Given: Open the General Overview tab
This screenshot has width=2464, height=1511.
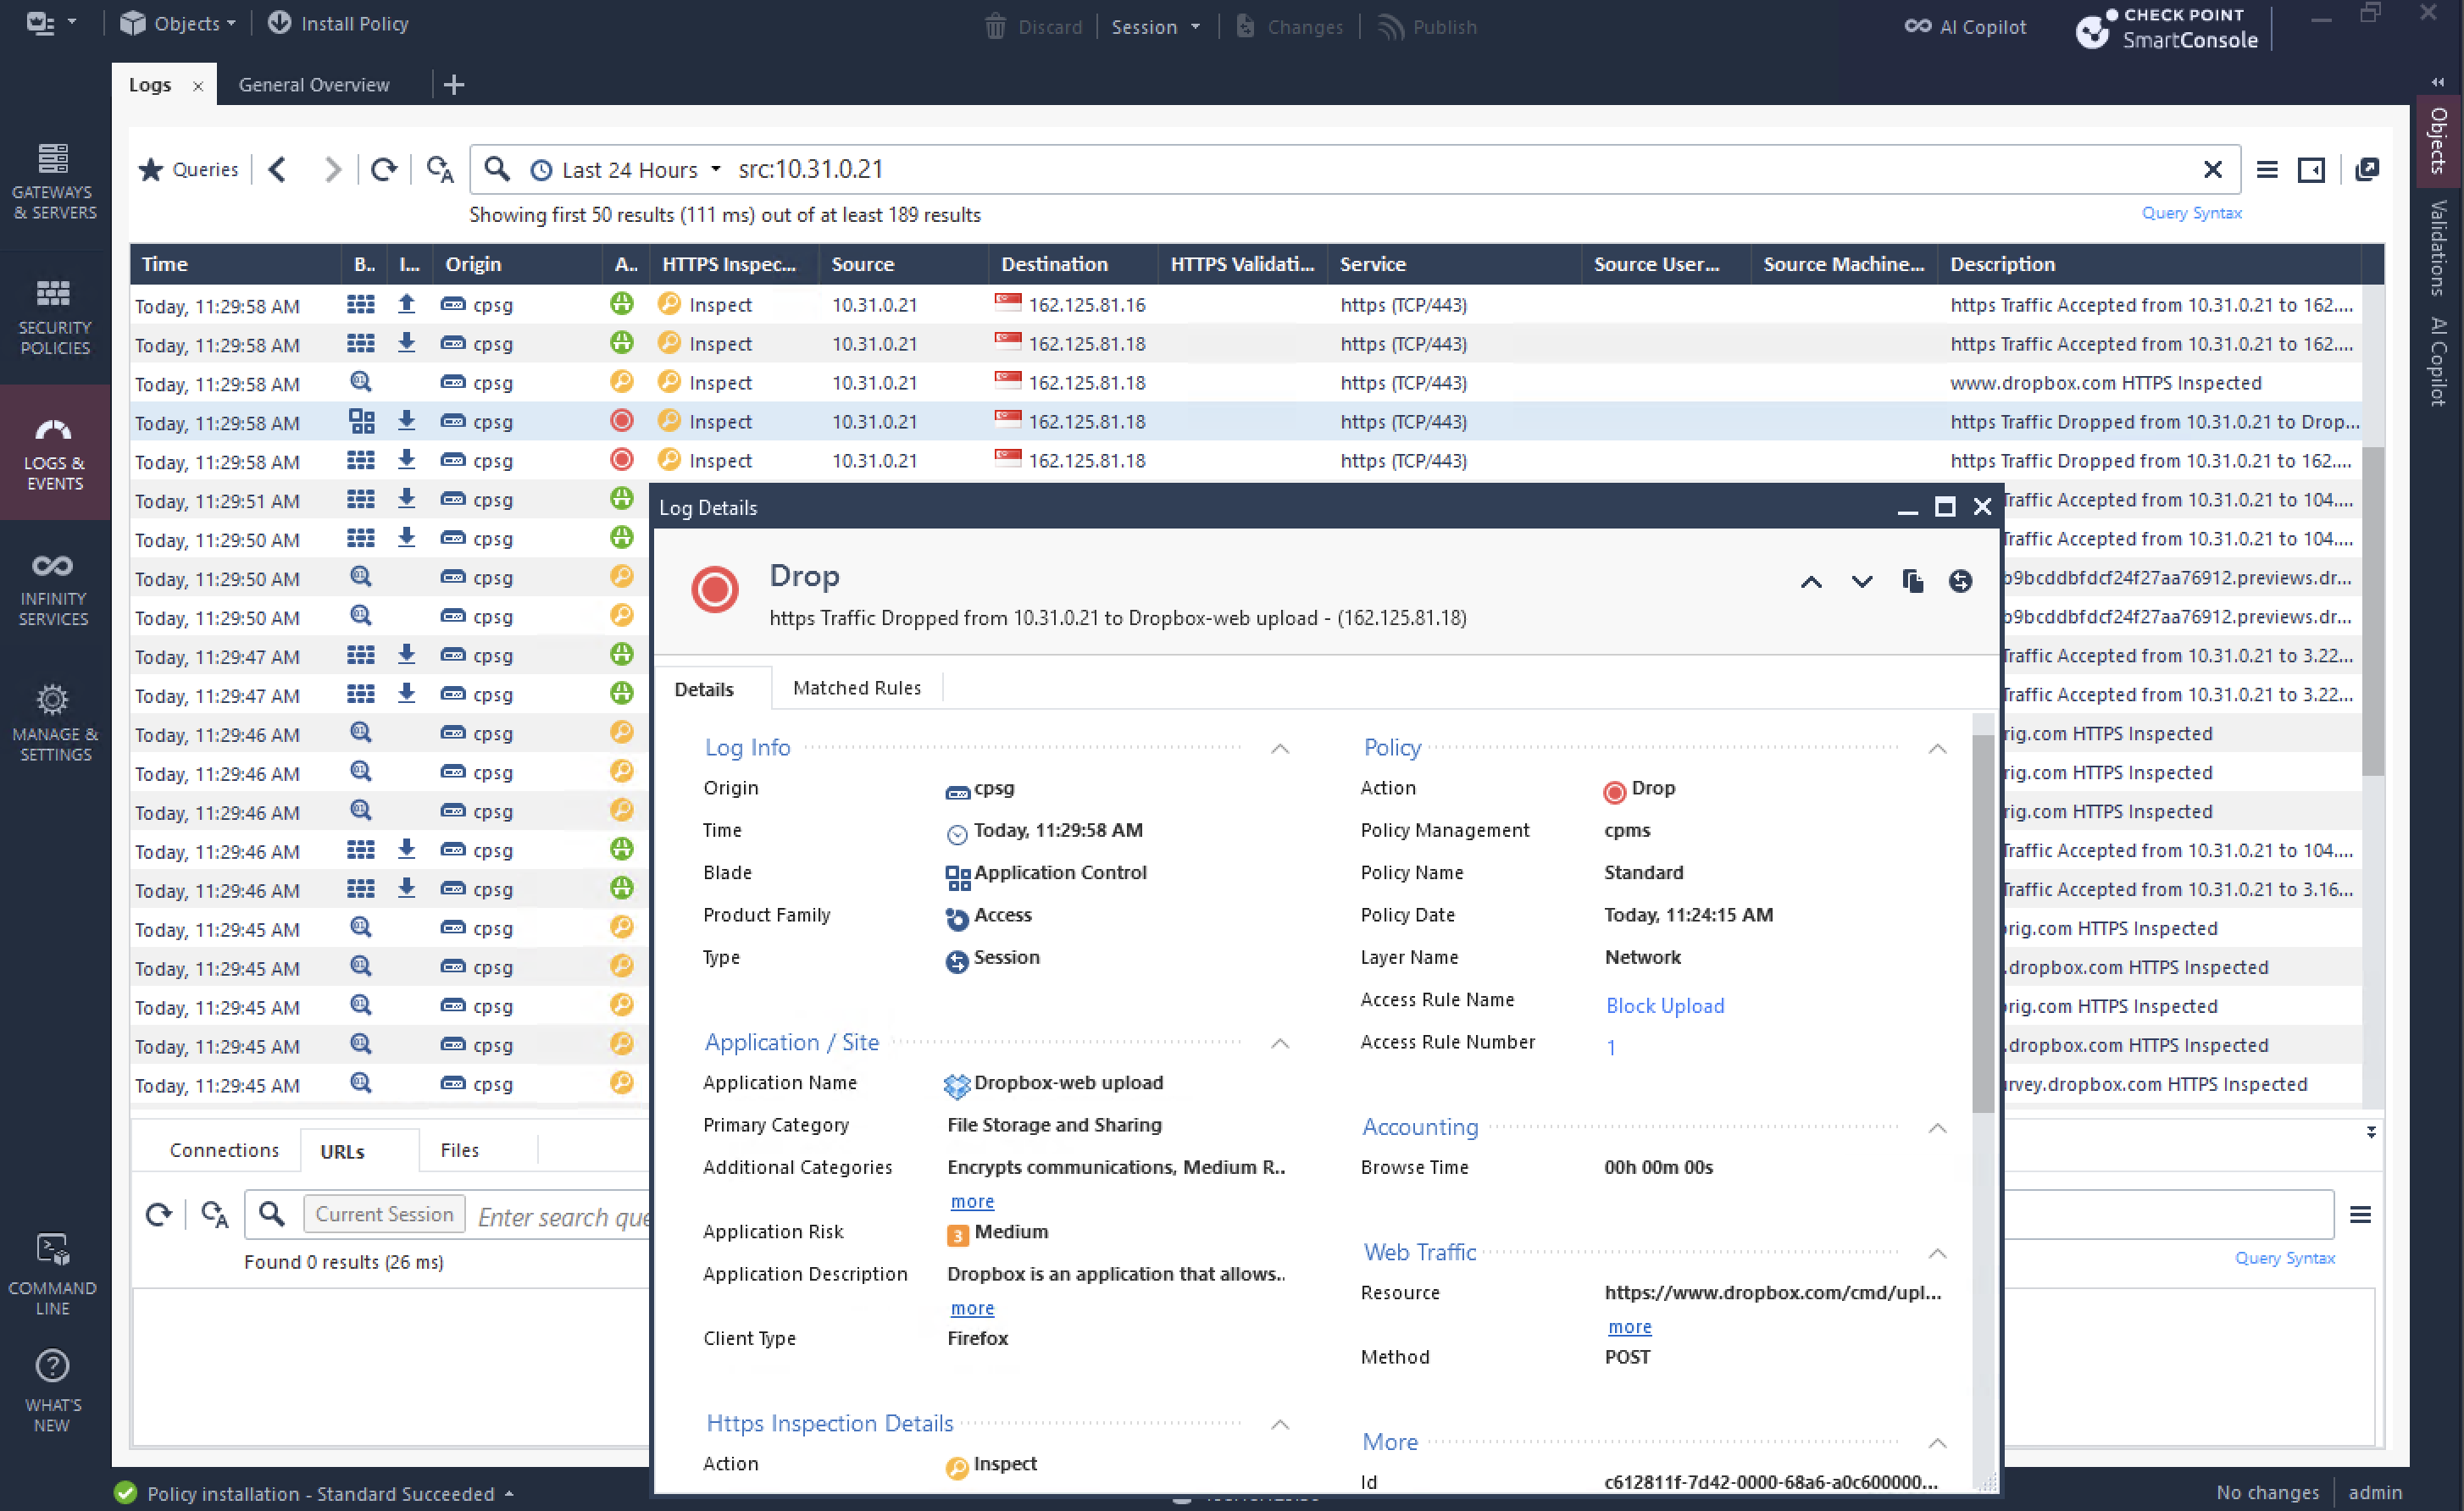Looking at the screenshot, I should point(314,85).
